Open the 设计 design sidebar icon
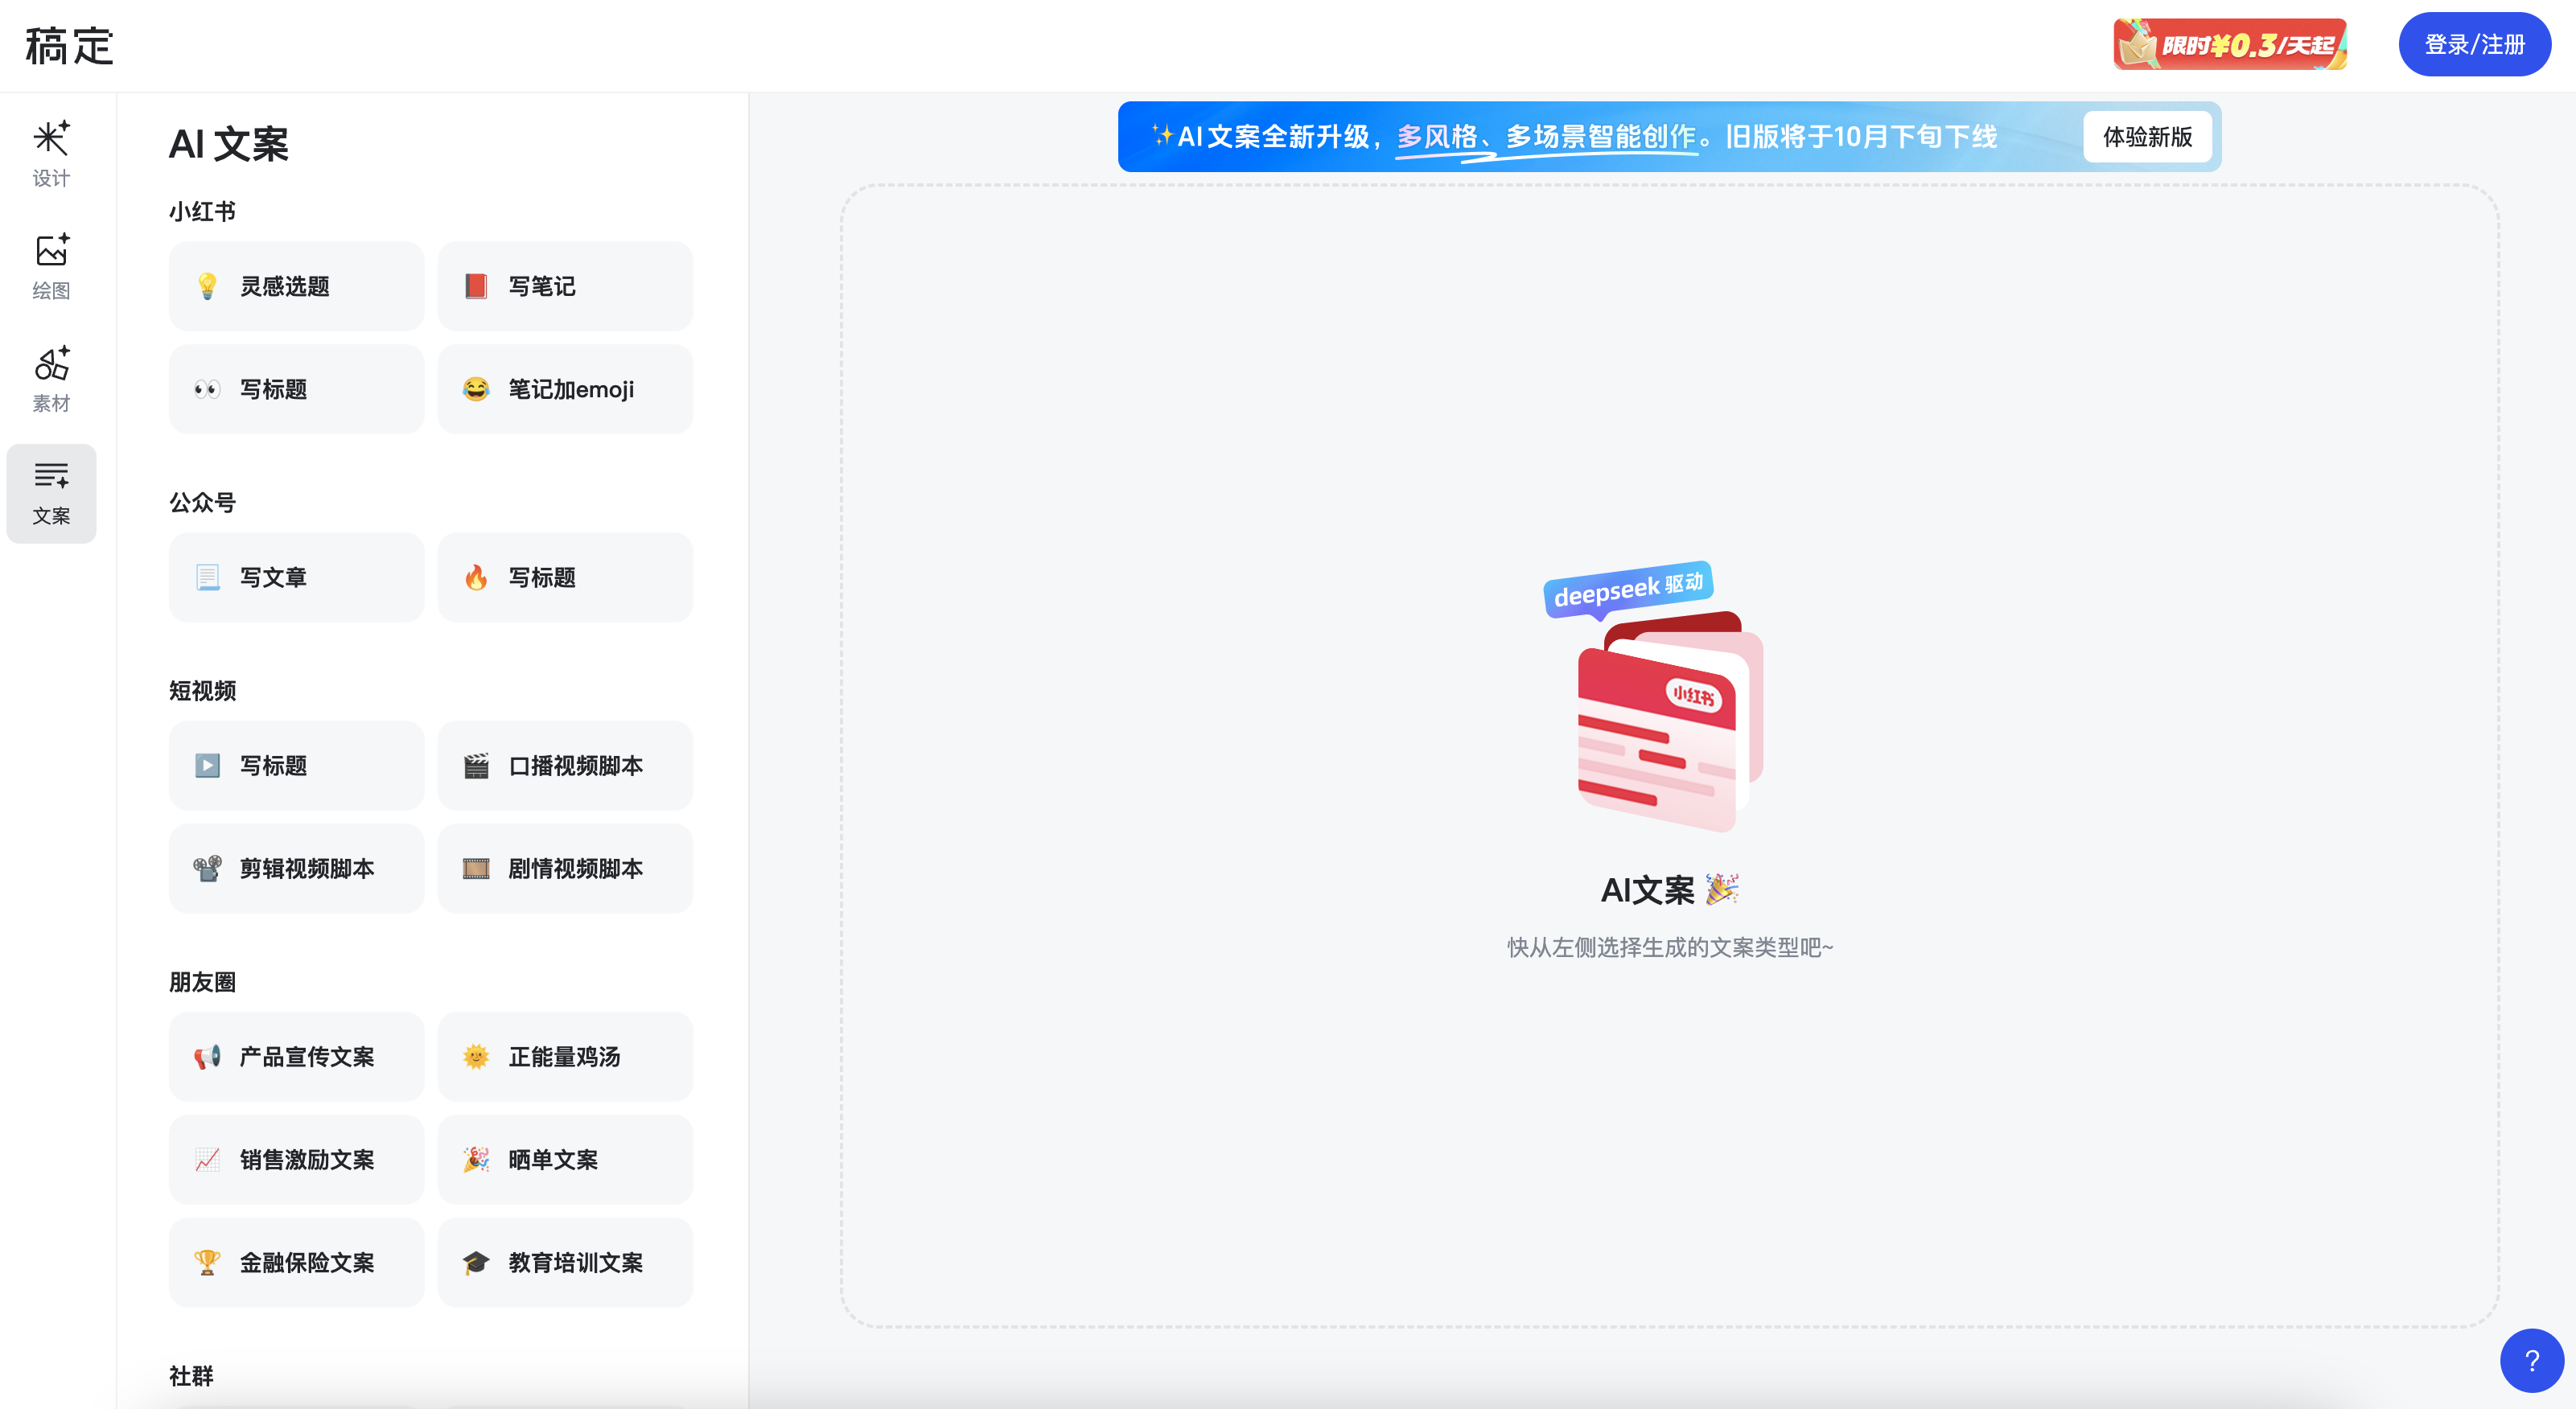 (51, 153)
